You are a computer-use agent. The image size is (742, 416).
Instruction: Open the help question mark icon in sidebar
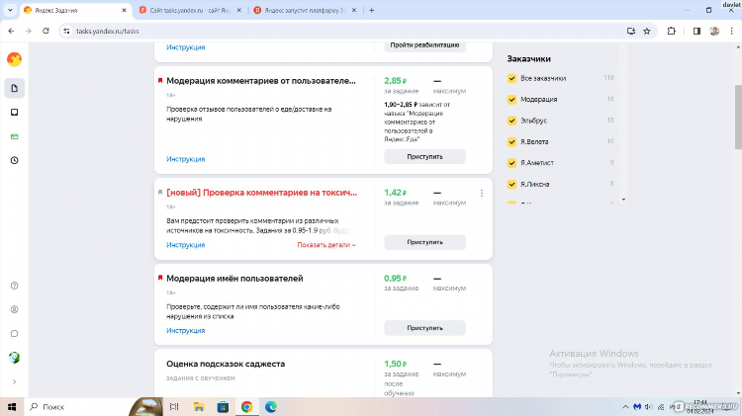14,286
